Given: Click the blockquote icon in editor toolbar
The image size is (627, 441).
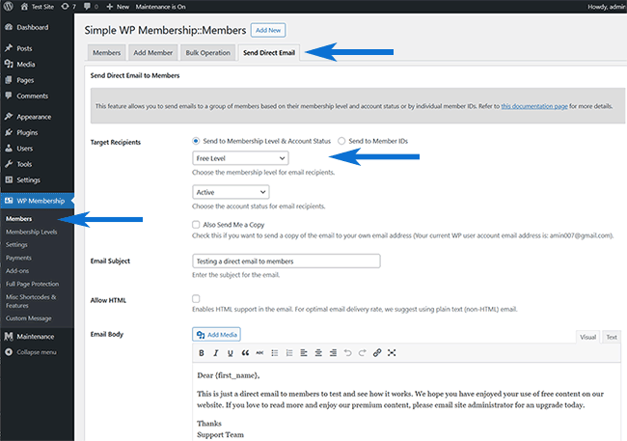Looking at the screenshot, I should point(245,353).
